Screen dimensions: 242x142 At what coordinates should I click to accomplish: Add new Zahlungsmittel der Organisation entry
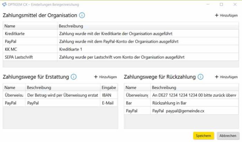point(226,15)
